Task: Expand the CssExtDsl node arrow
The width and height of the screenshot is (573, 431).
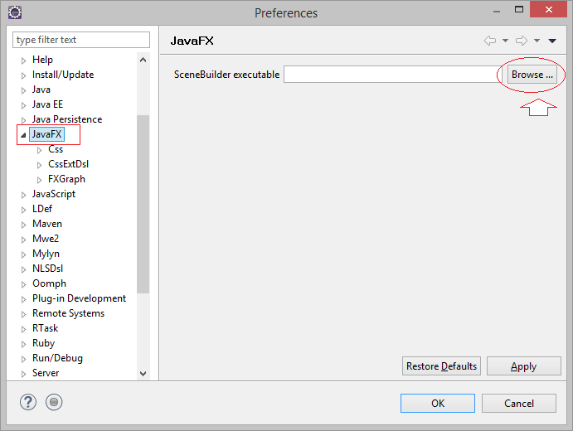Action: 40,165
